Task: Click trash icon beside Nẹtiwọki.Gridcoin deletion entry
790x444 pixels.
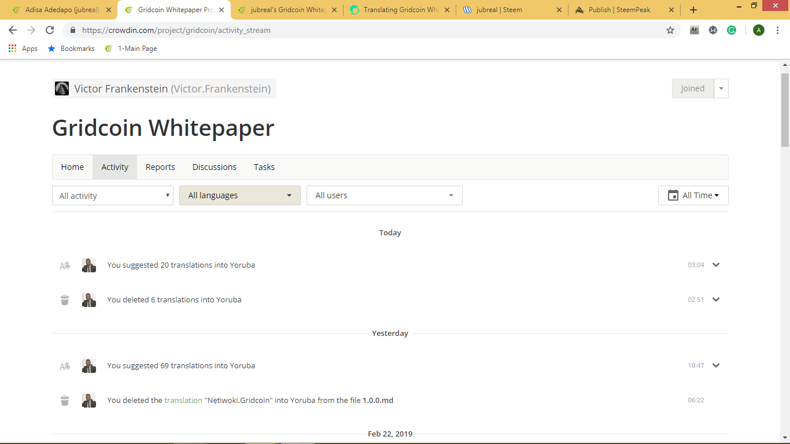Action: pyautogui.click(x=65, y=401)
